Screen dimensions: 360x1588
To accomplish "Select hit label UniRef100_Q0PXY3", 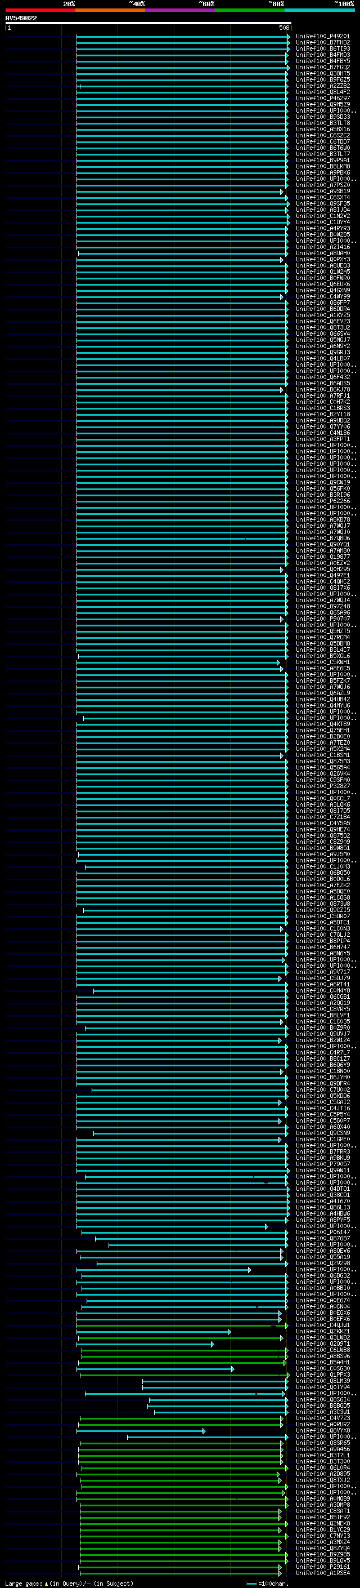I will pyautogui.click(x=322, y=260).
